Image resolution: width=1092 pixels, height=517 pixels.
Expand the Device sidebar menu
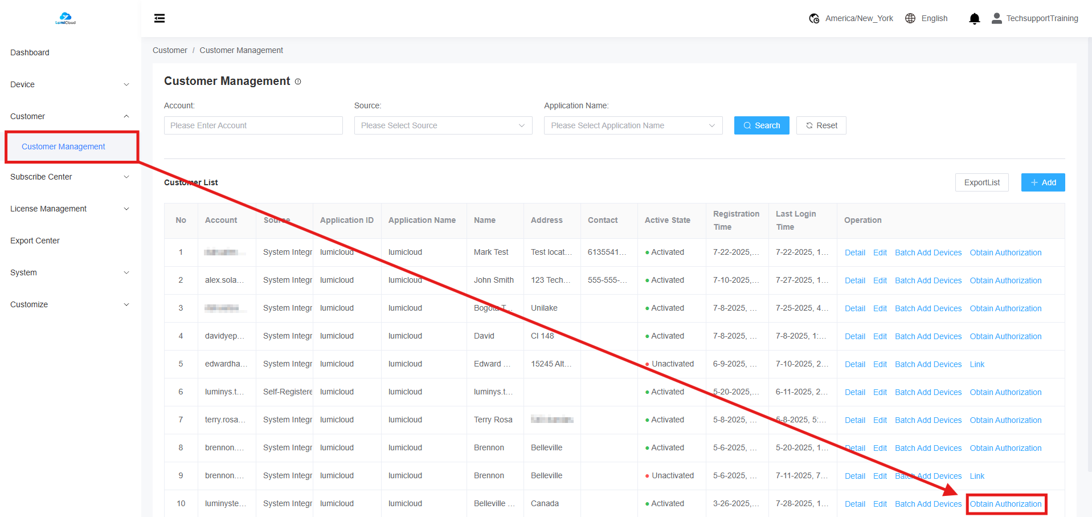click(69, 84)
